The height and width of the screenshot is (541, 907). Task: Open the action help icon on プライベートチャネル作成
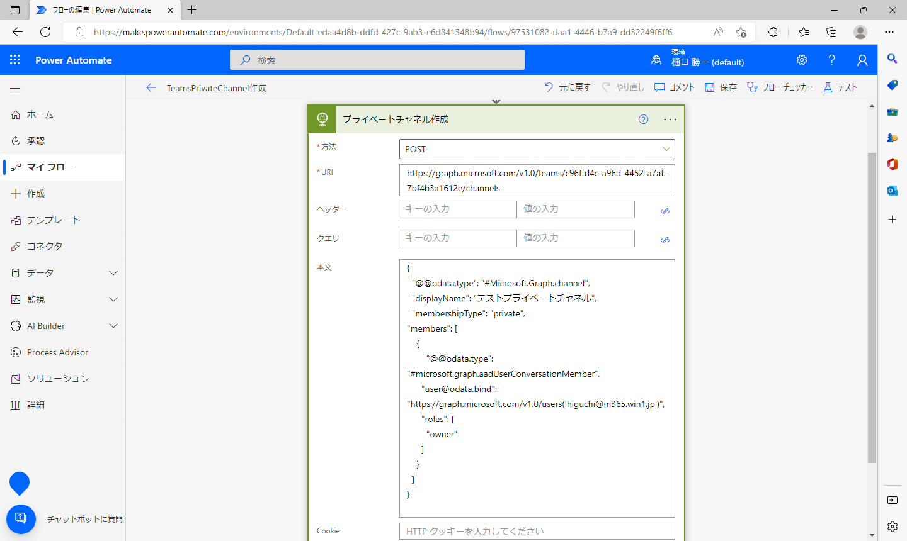click(643, 119)
